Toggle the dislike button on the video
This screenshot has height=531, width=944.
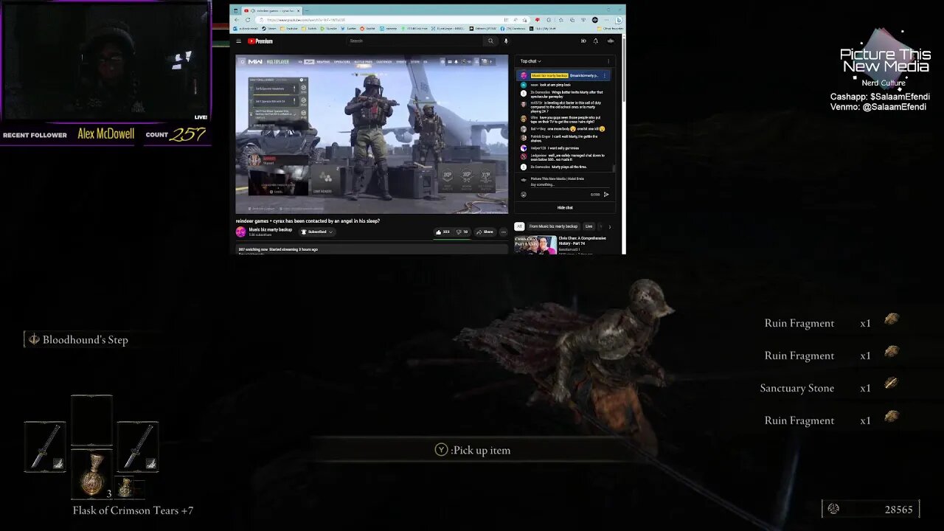pyautogui.click(x=462, y=232)
